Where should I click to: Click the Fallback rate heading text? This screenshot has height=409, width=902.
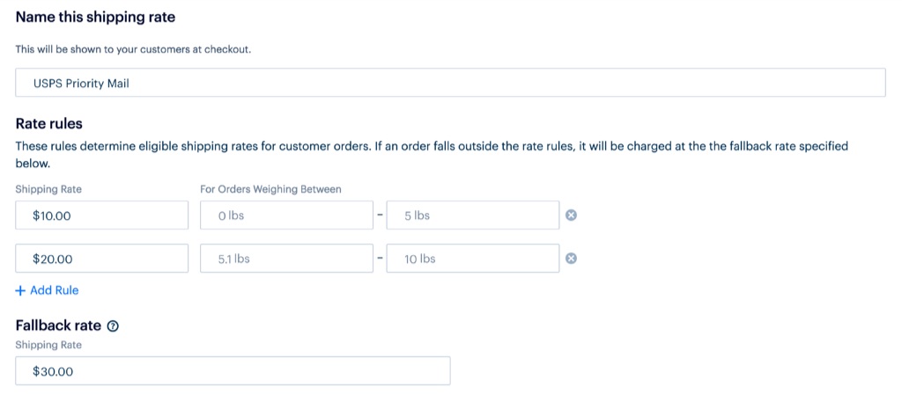[x=58, y=325]
